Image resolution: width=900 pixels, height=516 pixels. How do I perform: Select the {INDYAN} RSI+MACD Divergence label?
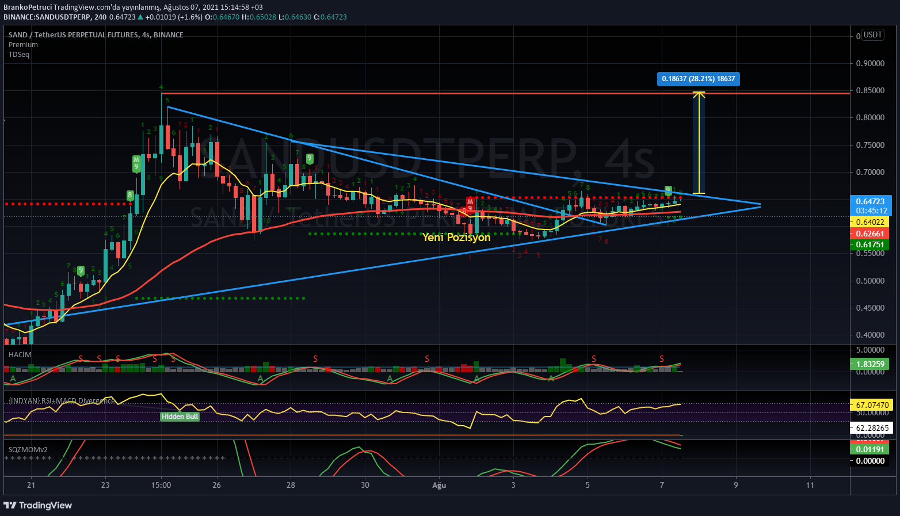point(62,400)
